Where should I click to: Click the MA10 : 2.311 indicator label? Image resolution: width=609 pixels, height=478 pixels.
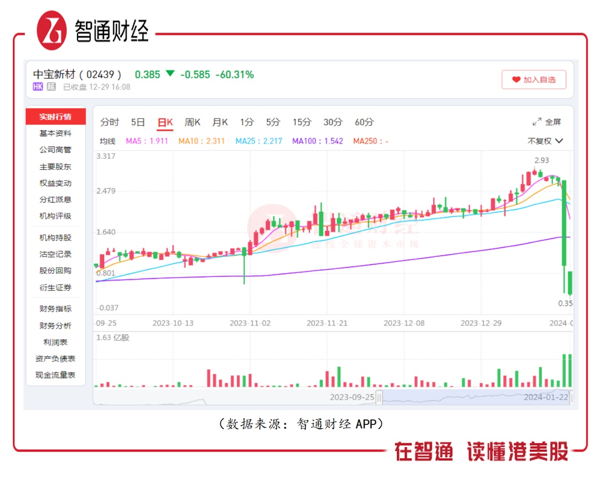coord(202,141)
